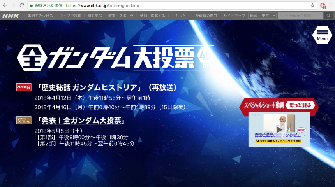
Task: Open the red browser extension icon
Action: click(323, 5)
